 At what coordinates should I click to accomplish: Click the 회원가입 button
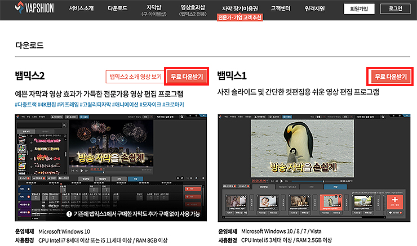click(x=359, y=9)
